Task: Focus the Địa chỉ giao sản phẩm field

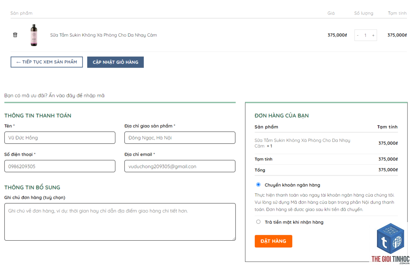Action: point(180,138)
